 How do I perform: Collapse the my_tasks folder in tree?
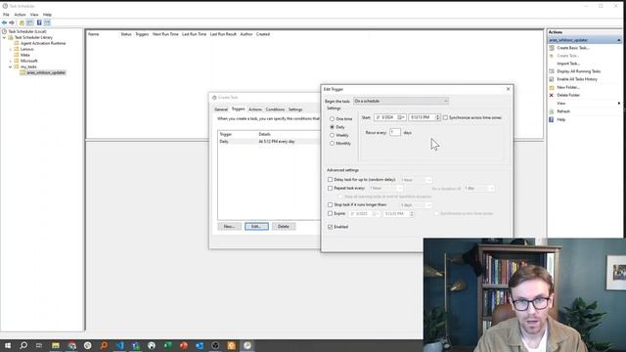click(x=11, y=67)
